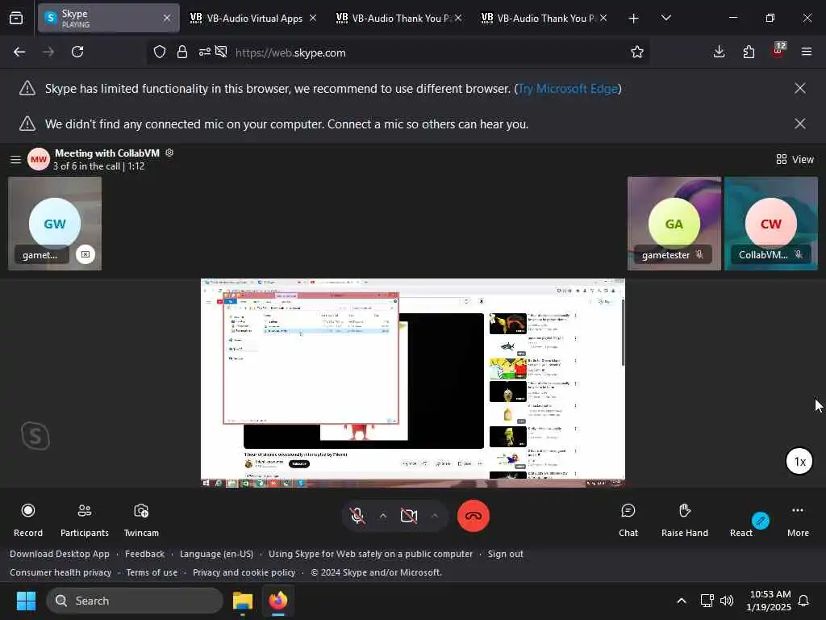Unmute the microphone in call controls
Viewport: 826px width, 620px height.
[x=357, y=516]
